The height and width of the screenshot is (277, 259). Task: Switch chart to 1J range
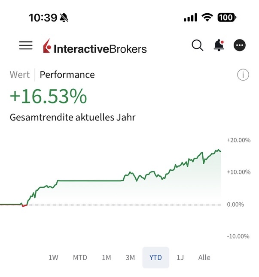[x=180, y=257]
